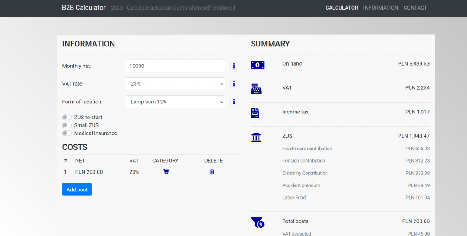This screenshot has width=467, height=236.
Task: Open the VAT rate dropdown
Action: pos(175,84)
